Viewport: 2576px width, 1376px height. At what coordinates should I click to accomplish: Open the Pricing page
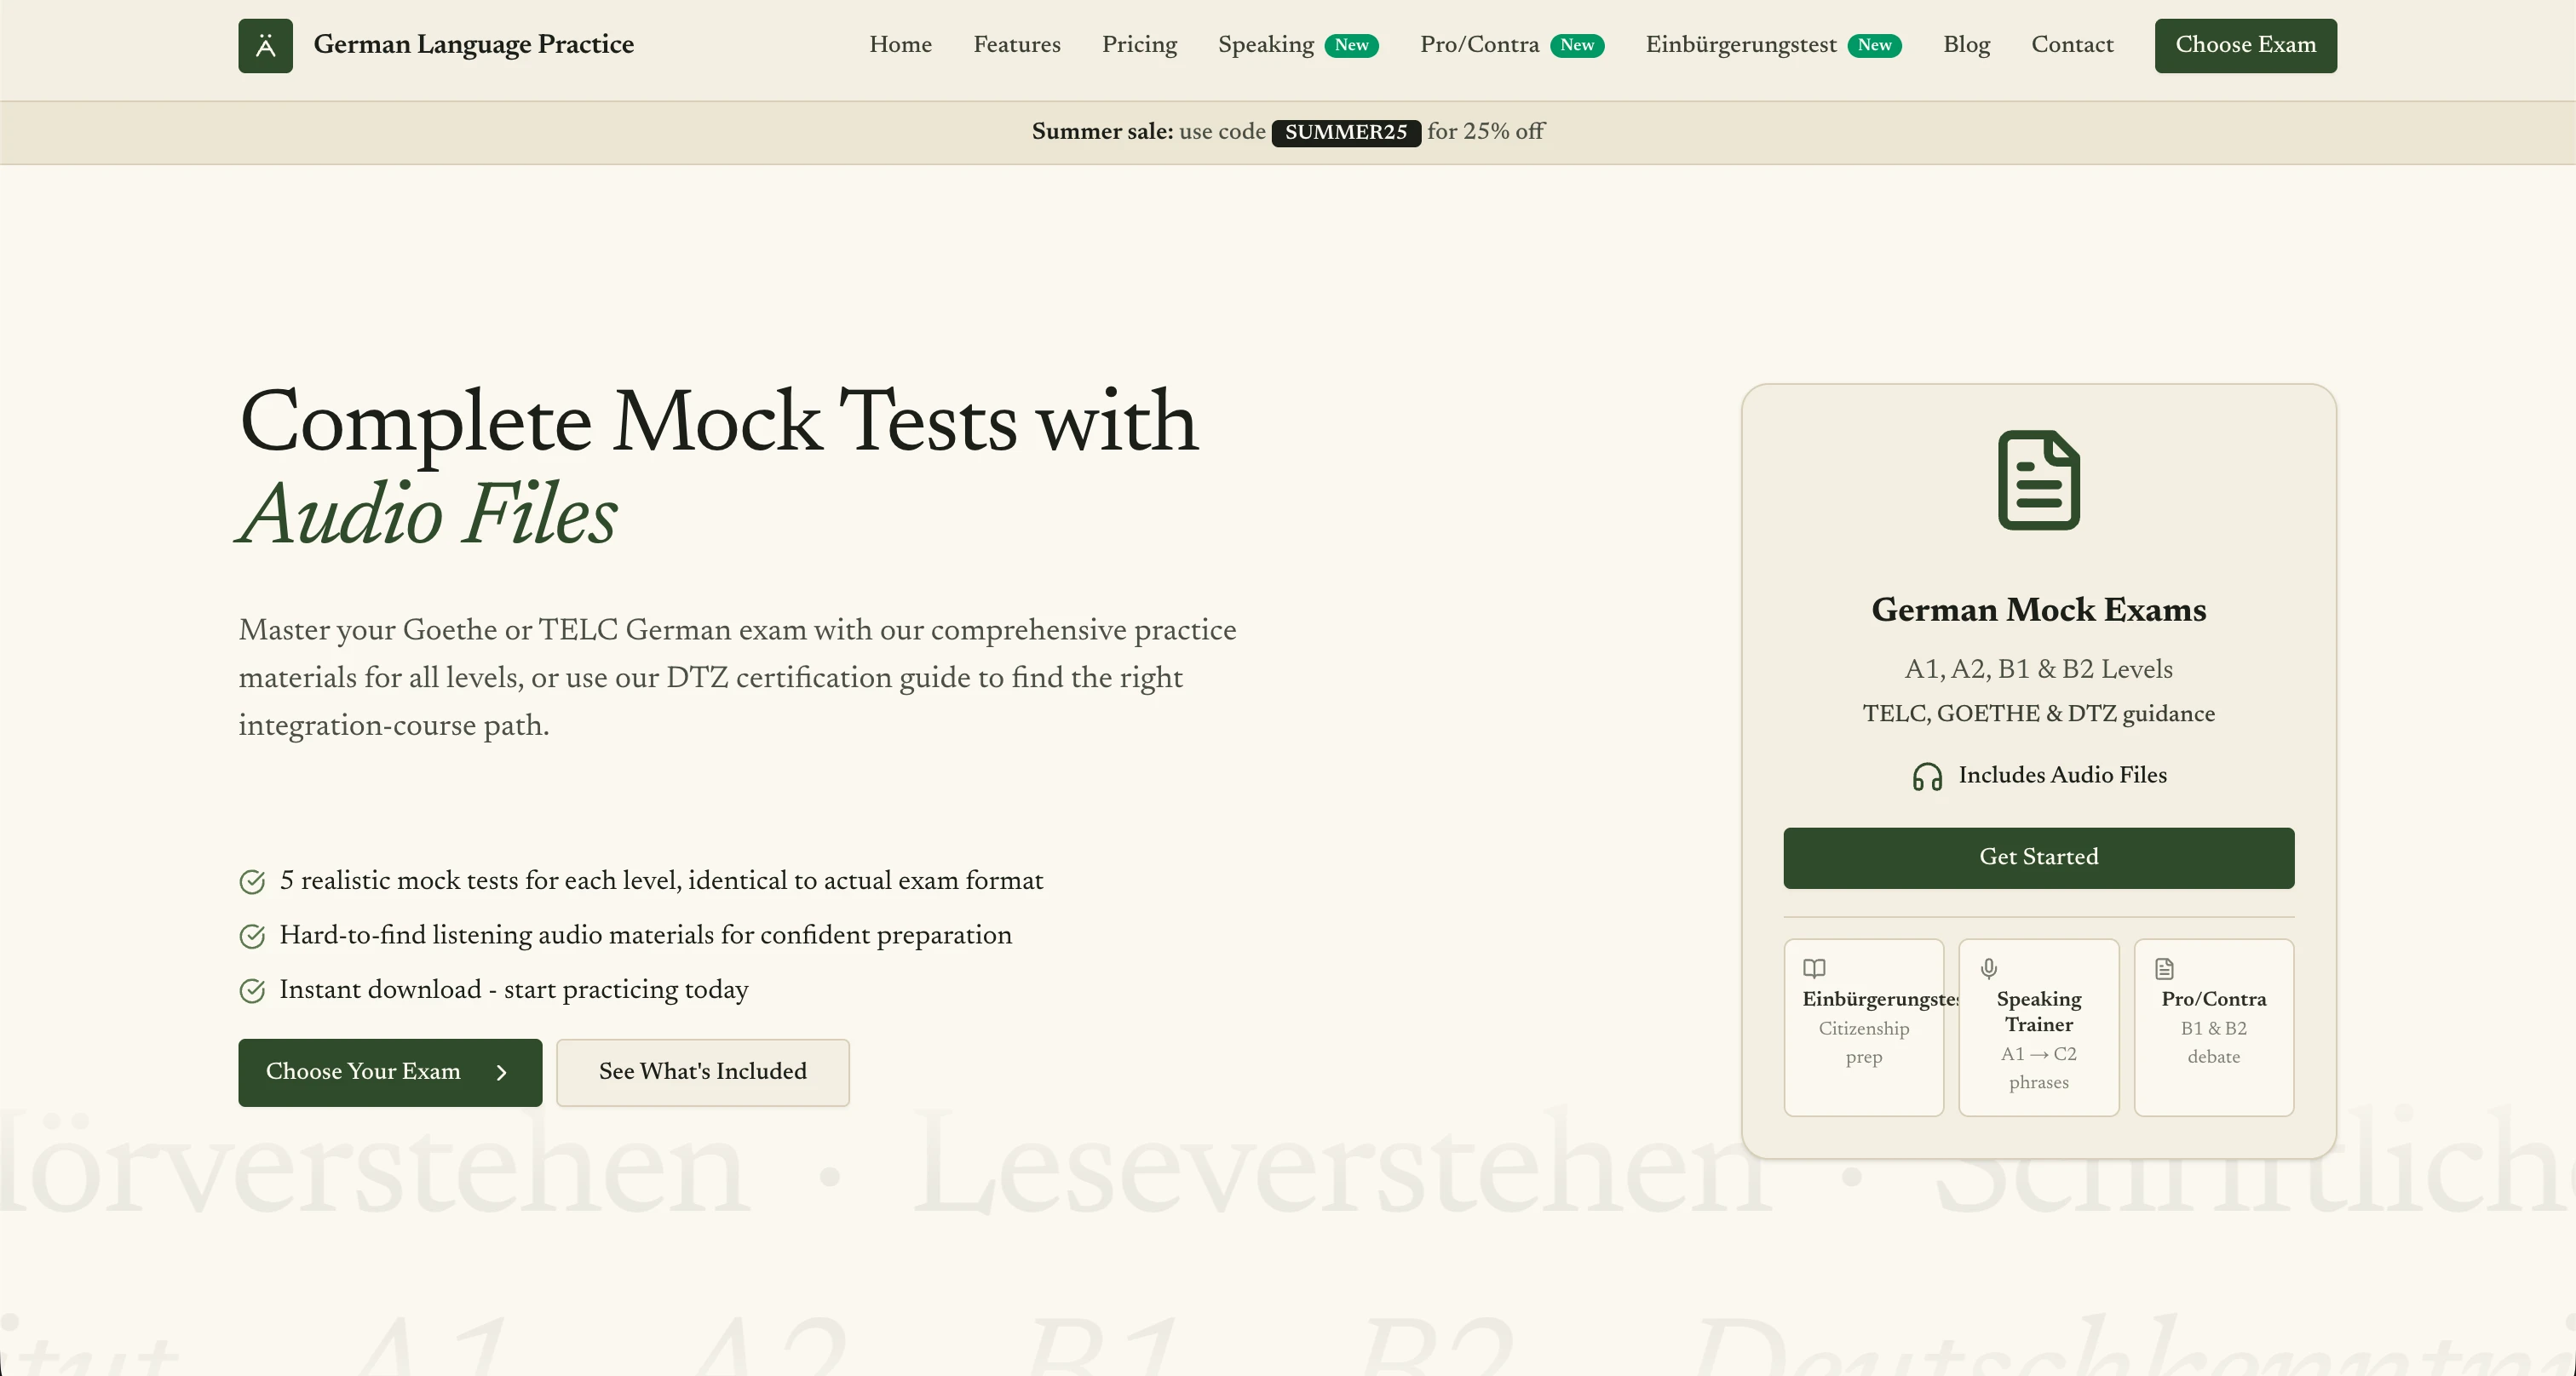tap(1139, 45)
